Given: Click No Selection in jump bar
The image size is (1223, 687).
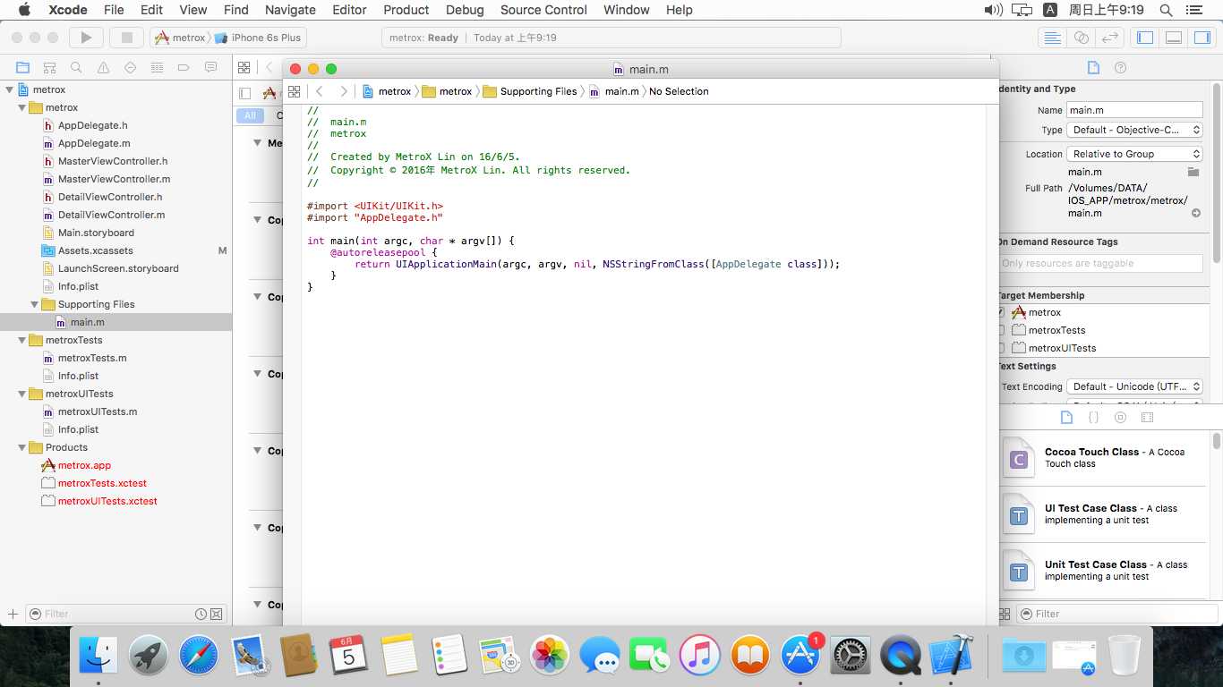Looking at the screenshot, I should 679,91.
